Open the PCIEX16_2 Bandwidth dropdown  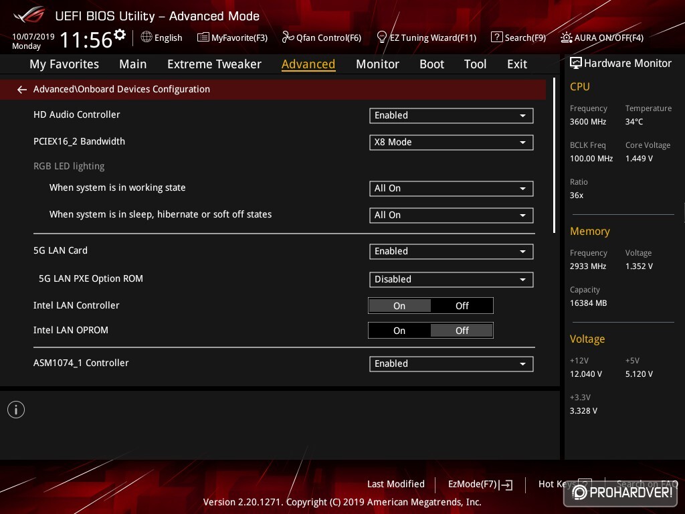452,142
